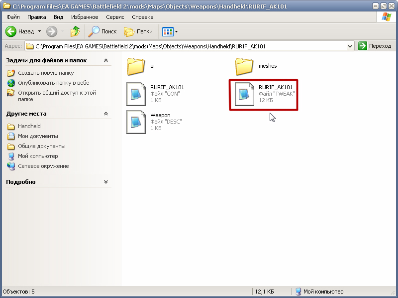The height and width of the screenshot is (298, 398).
Task: Open the Handheld parent folder link
Action: point(29,126)
